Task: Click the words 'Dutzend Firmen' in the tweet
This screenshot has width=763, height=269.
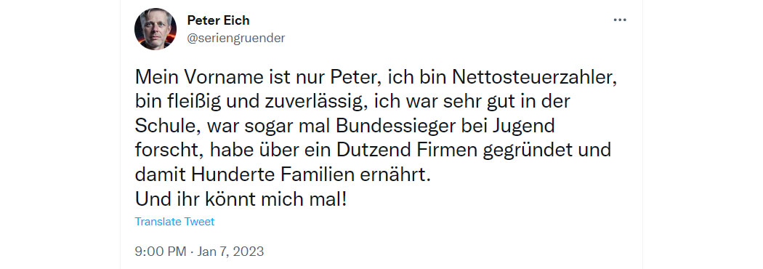Action: click(407, 151)
